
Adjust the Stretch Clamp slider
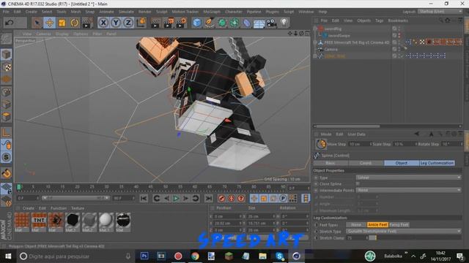coord(416,237)
